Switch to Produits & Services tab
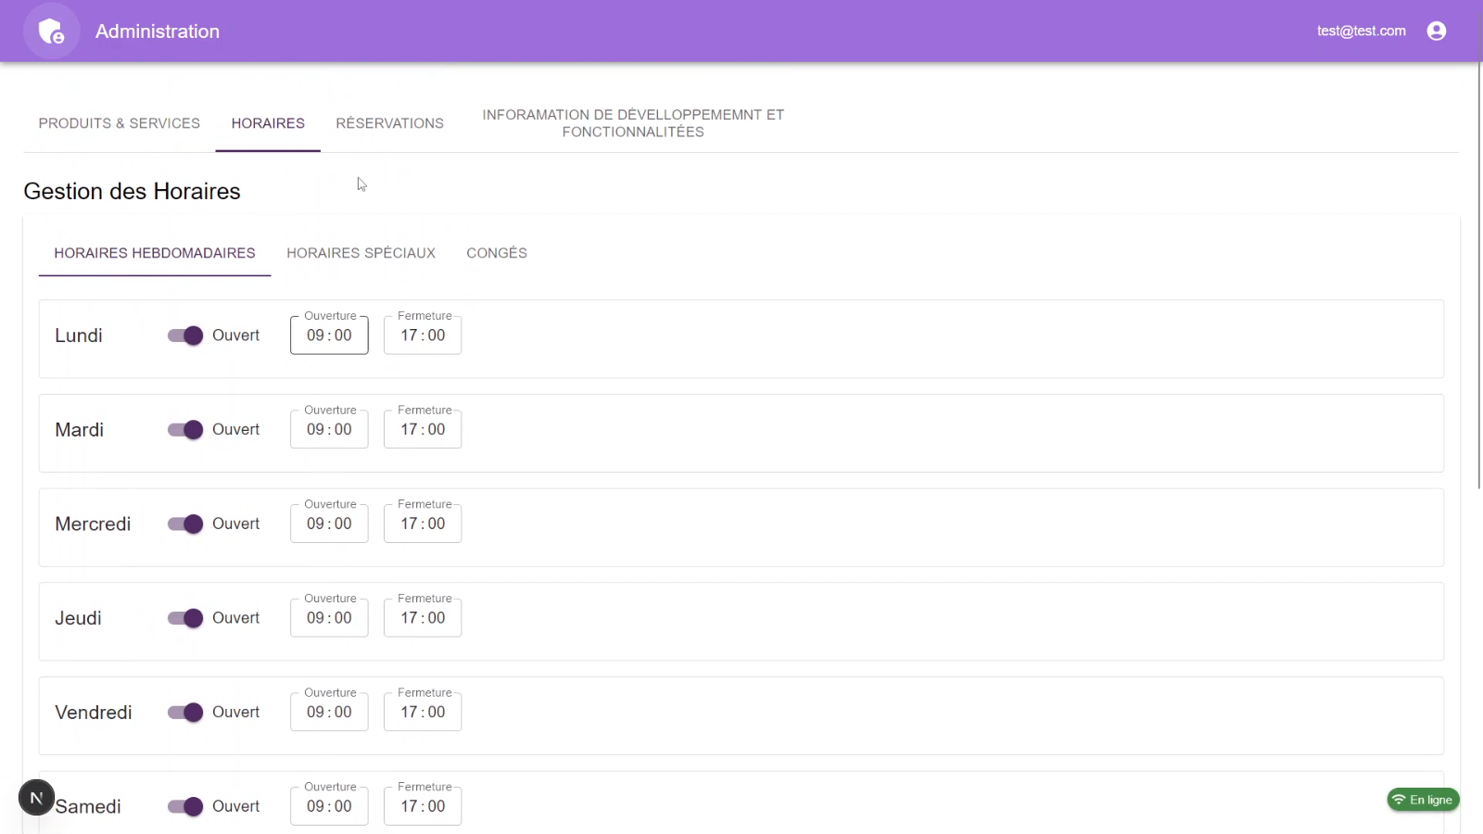 coord(120,123)
